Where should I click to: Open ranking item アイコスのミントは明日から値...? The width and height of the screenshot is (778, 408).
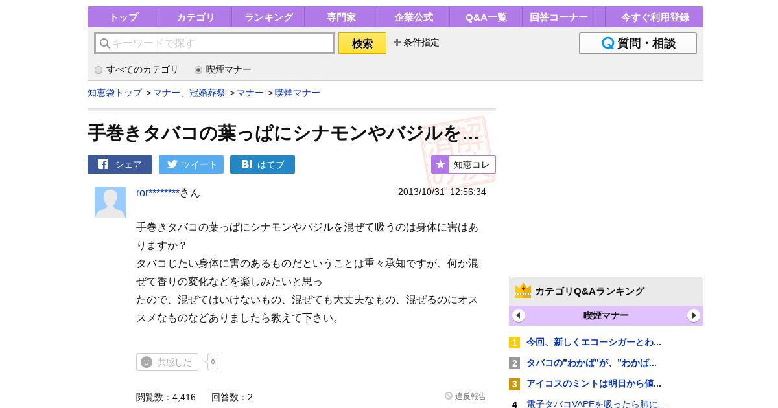click(594, 383)
